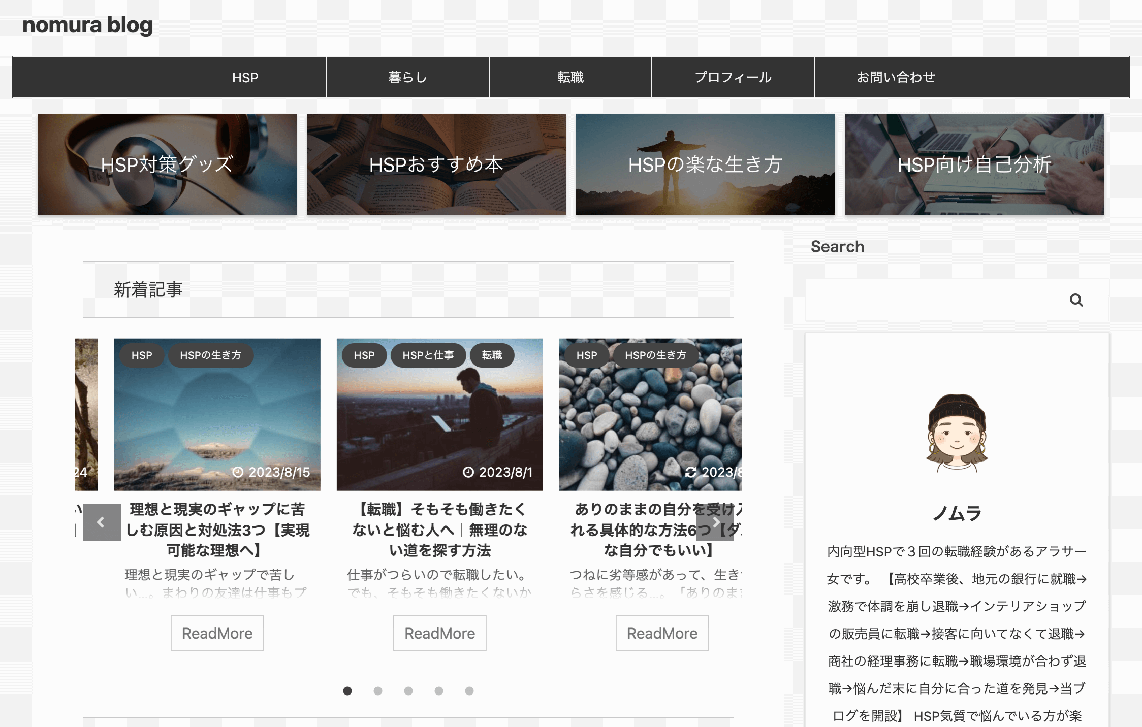
Task: Open title 理想と現実のギャップに苦しむ原因
Action: coord(217,530)
